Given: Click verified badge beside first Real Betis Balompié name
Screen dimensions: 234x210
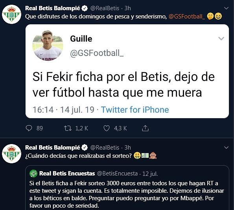Looking at the screenshot, I should tap(85, 8).
